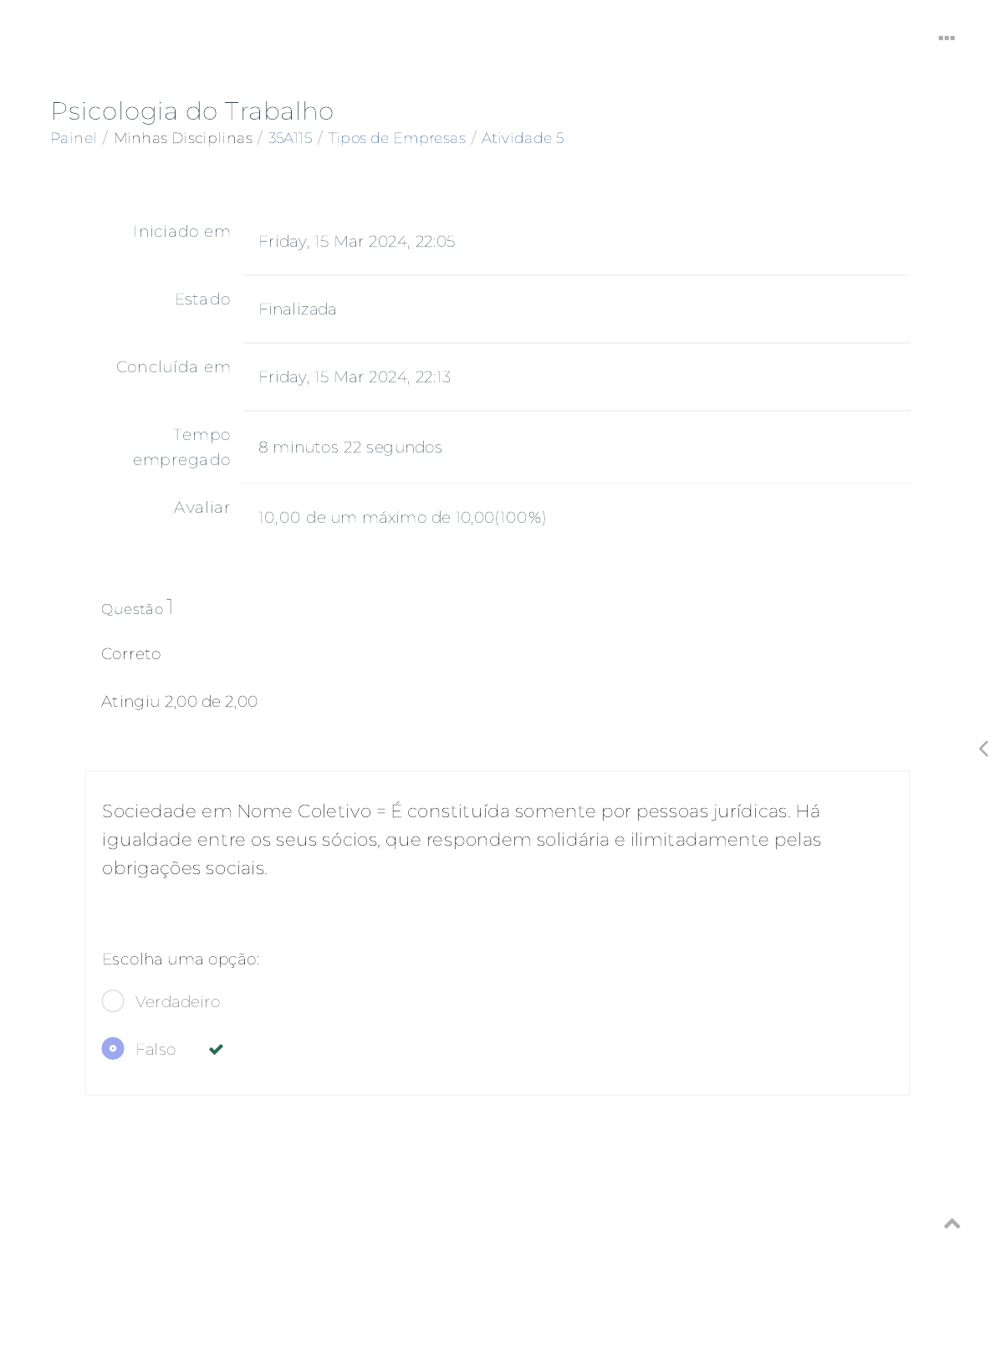
Task: Open the 35A115 course link
Action: [290, 138]
